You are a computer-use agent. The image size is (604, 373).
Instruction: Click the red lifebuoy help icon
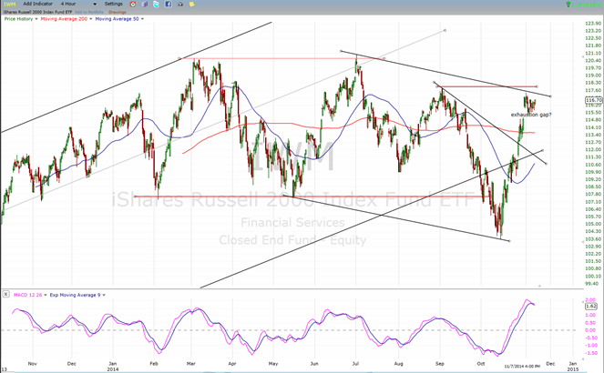click(132, 5)
